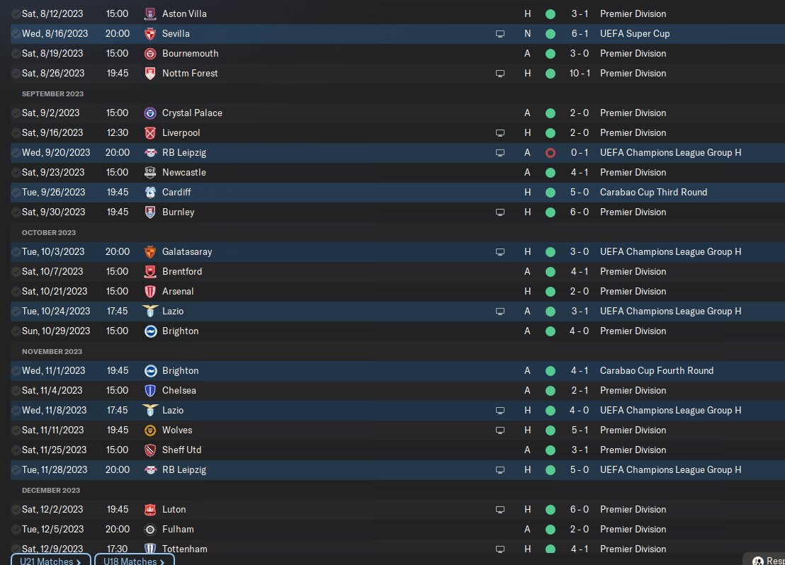Click the Newcastle club badge icon
The image size is (785, 565).
pyautogui.click(x=149, y=172)
